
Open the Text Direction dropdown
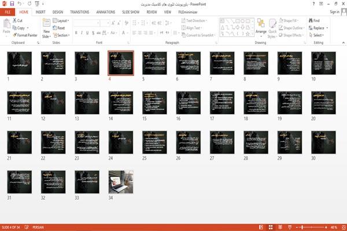pos(194,21)
